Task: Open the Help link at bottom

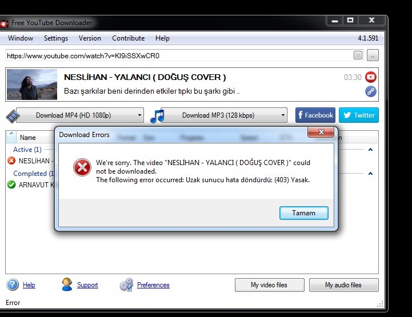Action: pos(29,285)
